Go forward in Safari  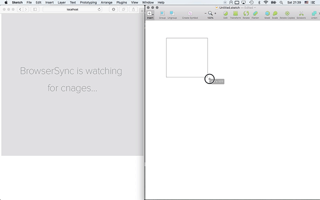25,9
